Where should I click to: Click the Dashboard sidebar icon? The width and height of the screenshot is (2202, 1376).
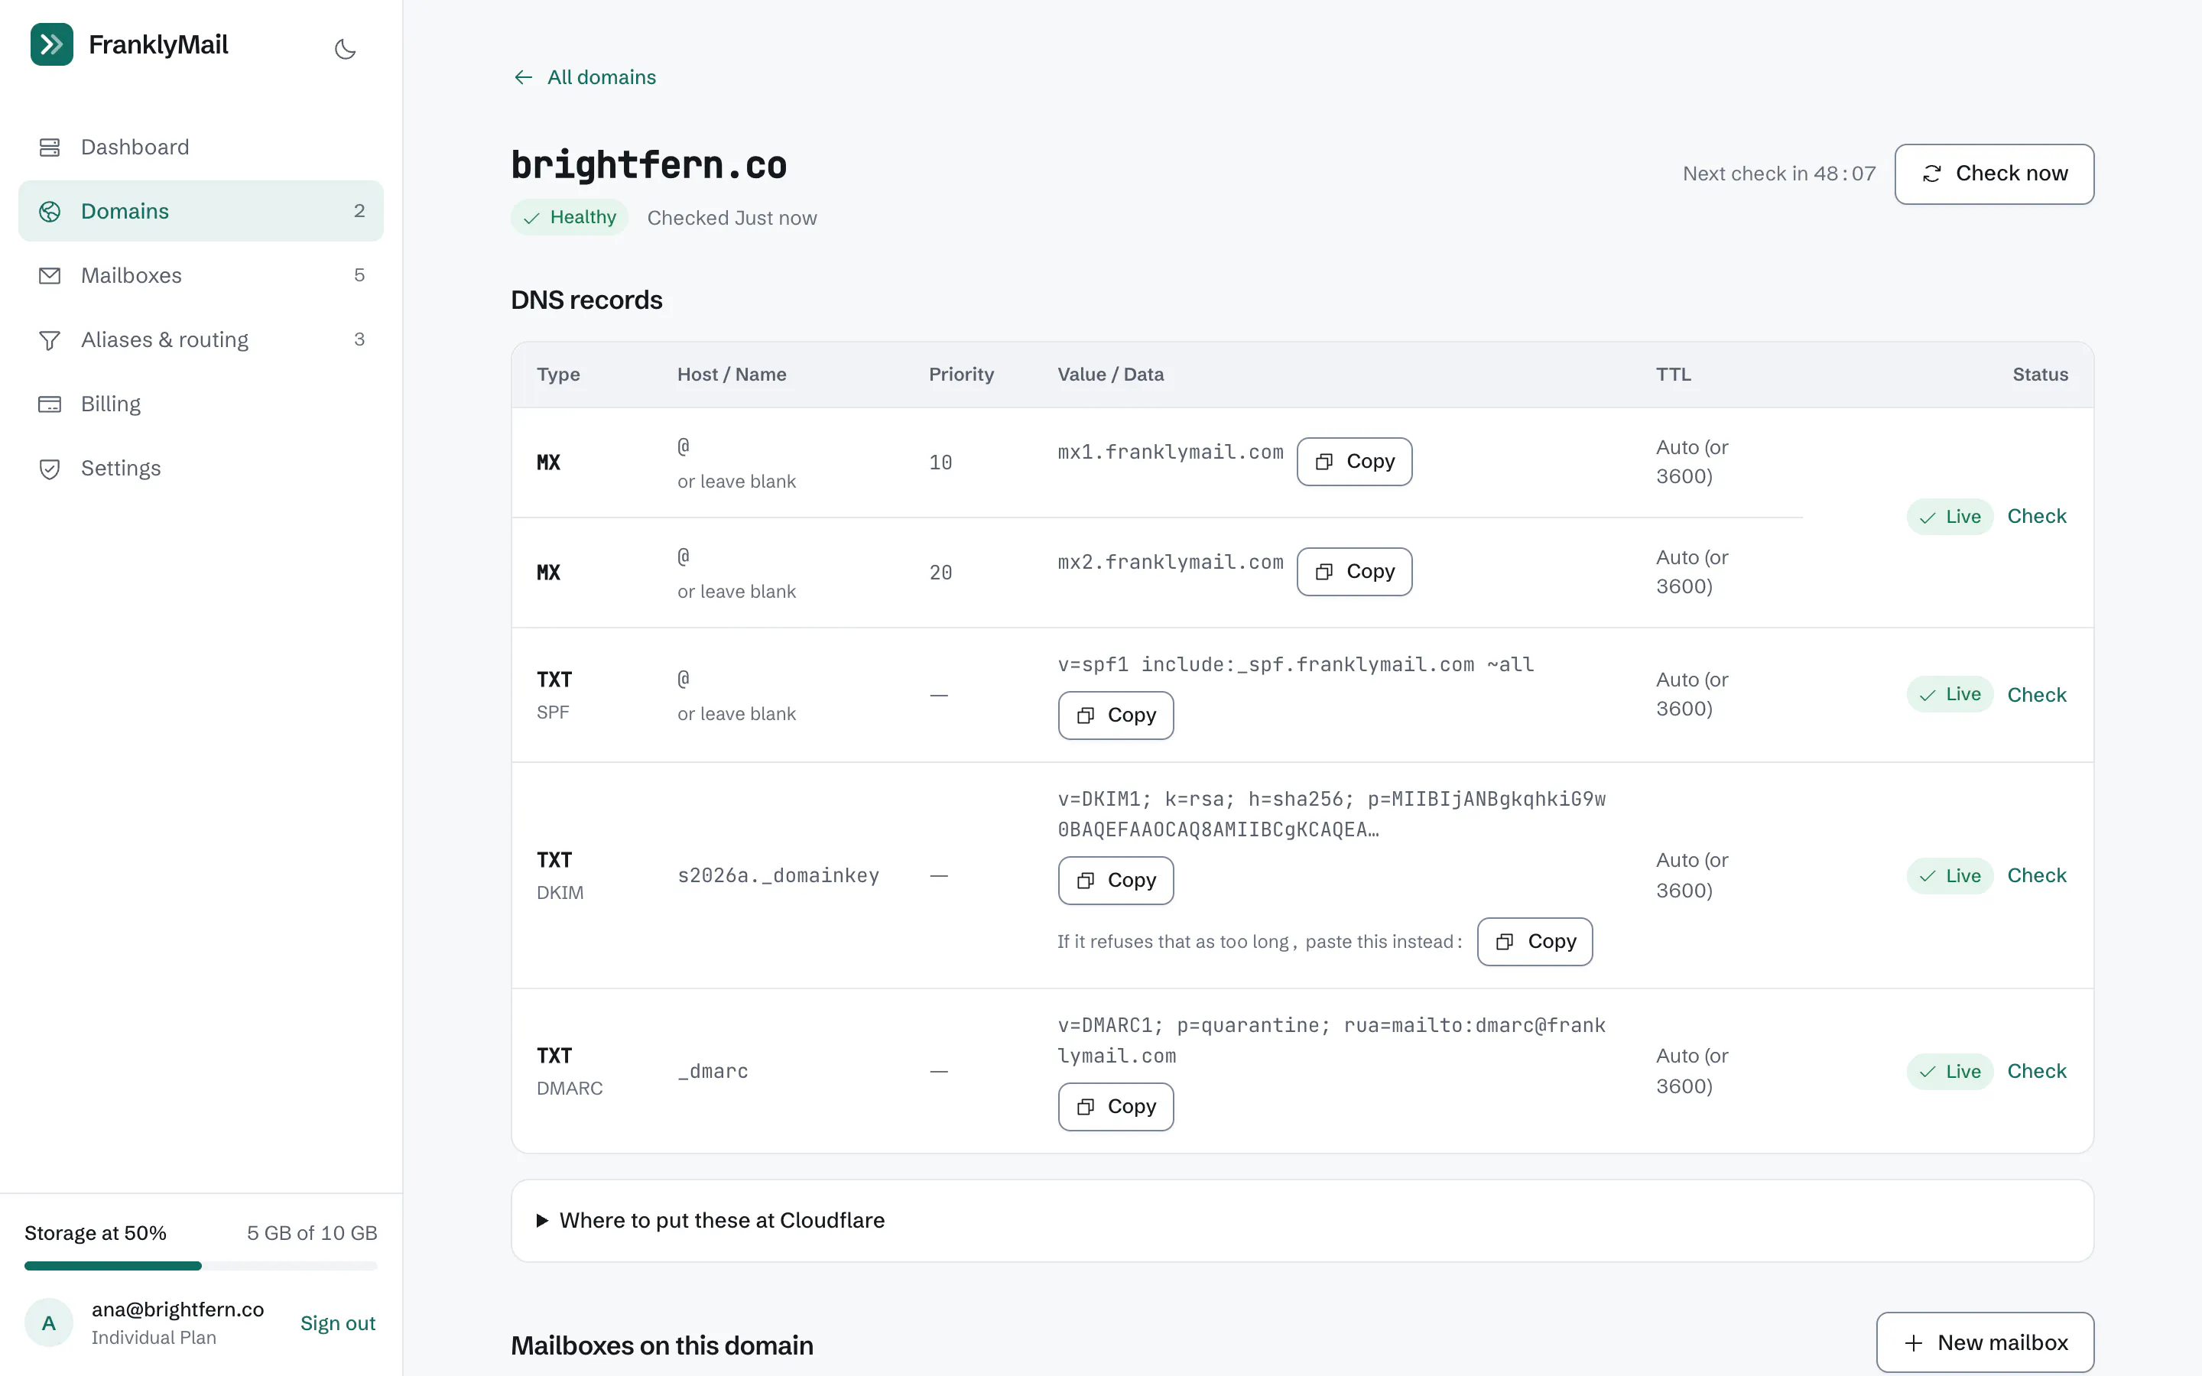(x=50, y=148)
